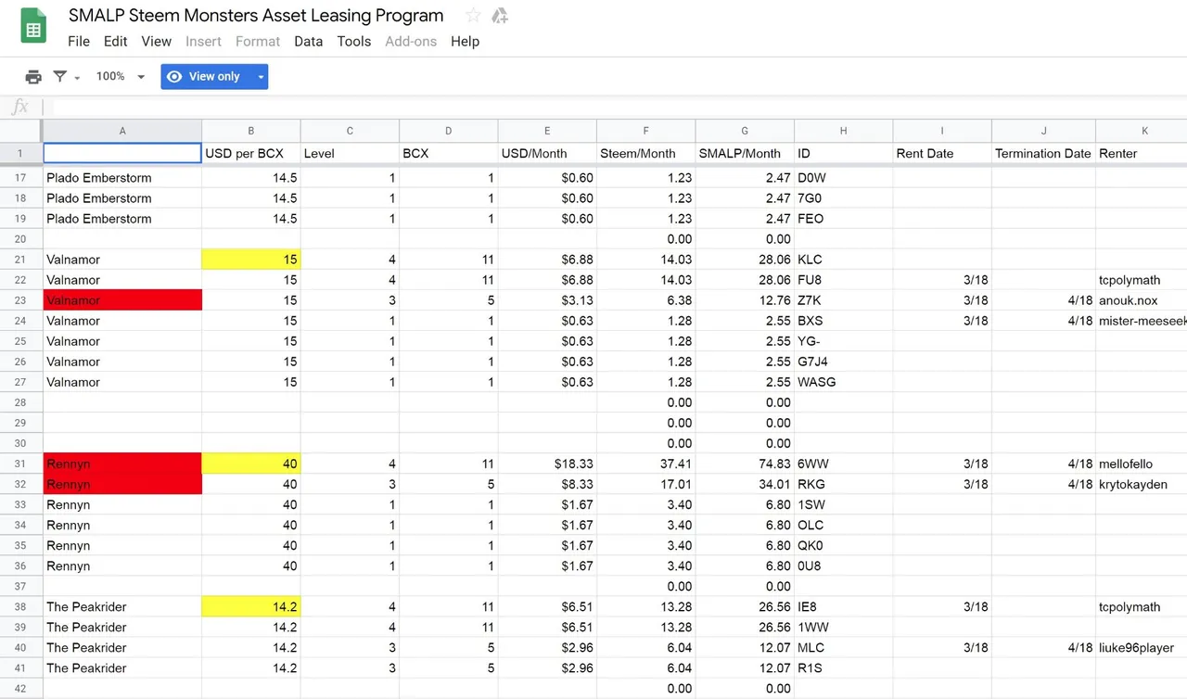Image resolution: width=1187 pixels, height=699 pixels.
Task: Select the red Valnamor cell in row 23
Action: [x=121, y=300]
